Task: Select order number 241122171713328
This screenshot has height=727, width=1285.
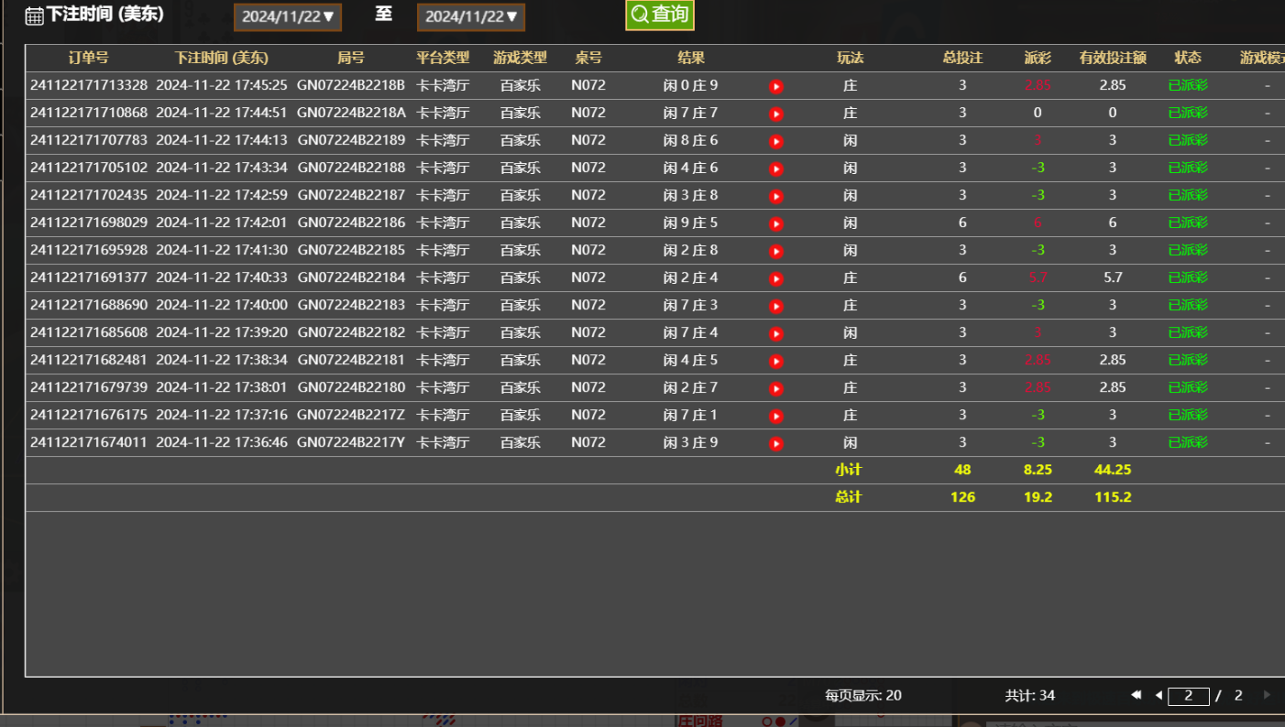Action: (x=89, y=85)
